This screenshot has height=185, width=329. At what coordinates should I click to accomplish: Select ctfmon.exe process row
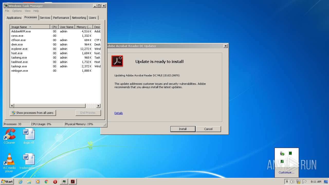[x=55, y=40]
